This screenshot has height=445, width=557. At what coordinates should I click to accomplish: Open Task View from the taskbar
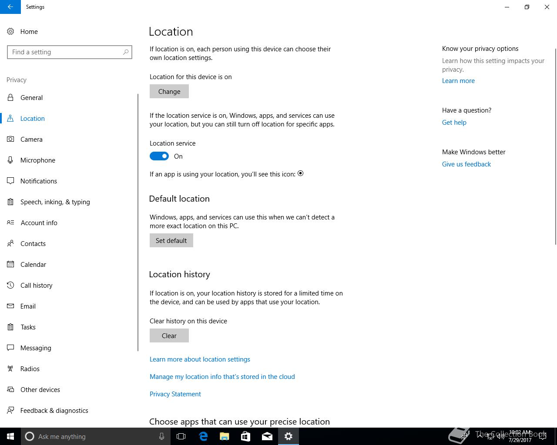tap(181, 436)
